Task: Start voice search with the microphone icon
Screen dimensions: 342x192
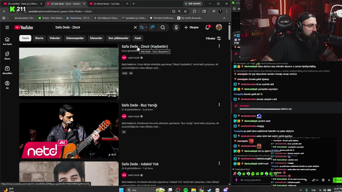Action: click(x=176, y=27)
